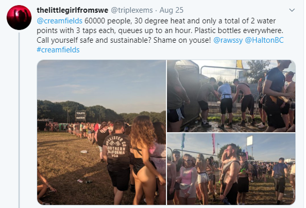Enlarge the large water queue photo
306x208 pixels.
pyautogui.click(x=101, y=132)
